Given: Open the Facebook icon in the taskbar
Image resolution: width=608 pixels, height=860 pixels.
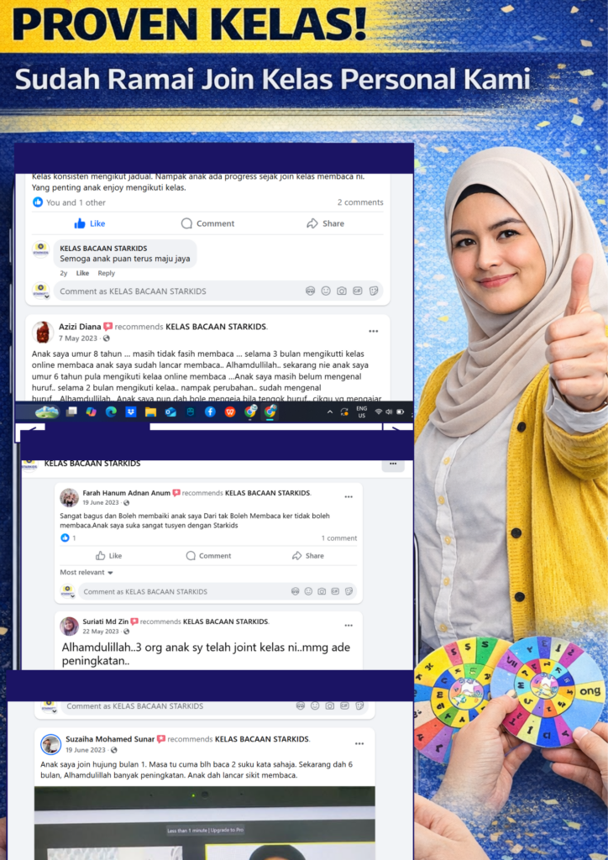Looking at the screenshot, I should [210, 412].
